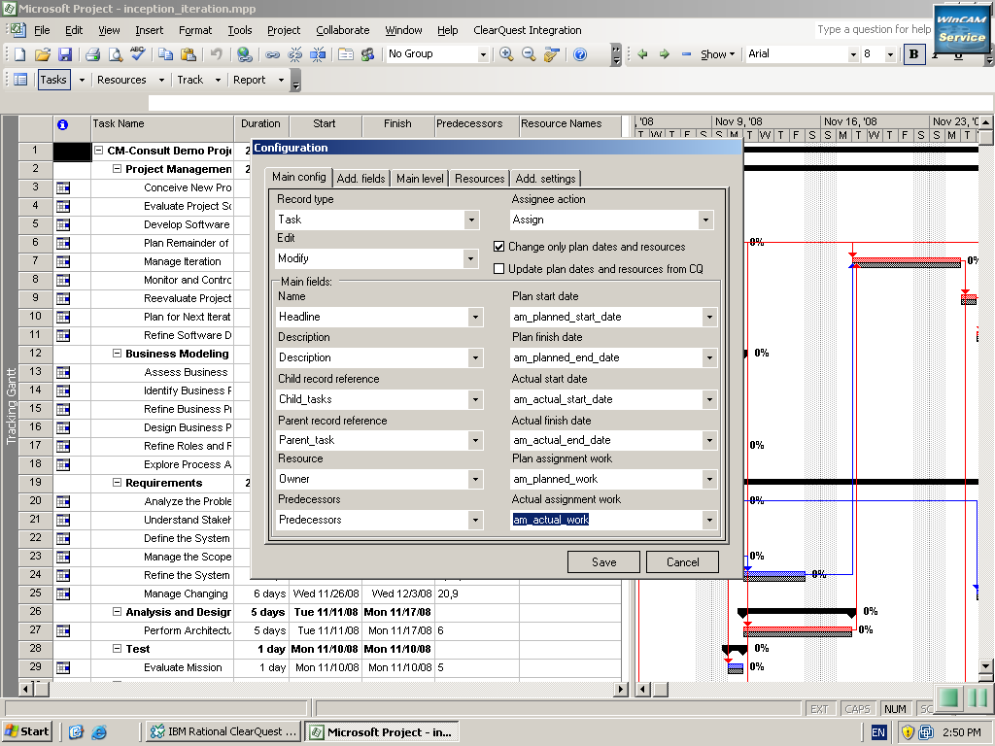Click the Zoom Out magnifier
The width and height of the screenshot is (995, 746).
click(x=529, y=54)
